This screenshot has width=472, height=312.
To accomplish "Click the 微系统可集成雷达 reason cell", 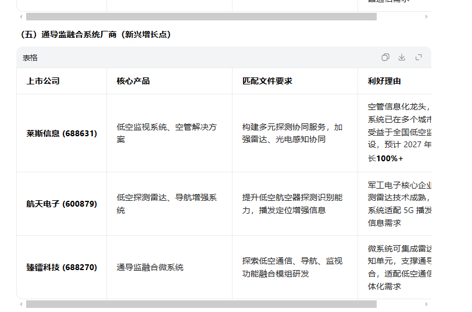I will [395, 267].
